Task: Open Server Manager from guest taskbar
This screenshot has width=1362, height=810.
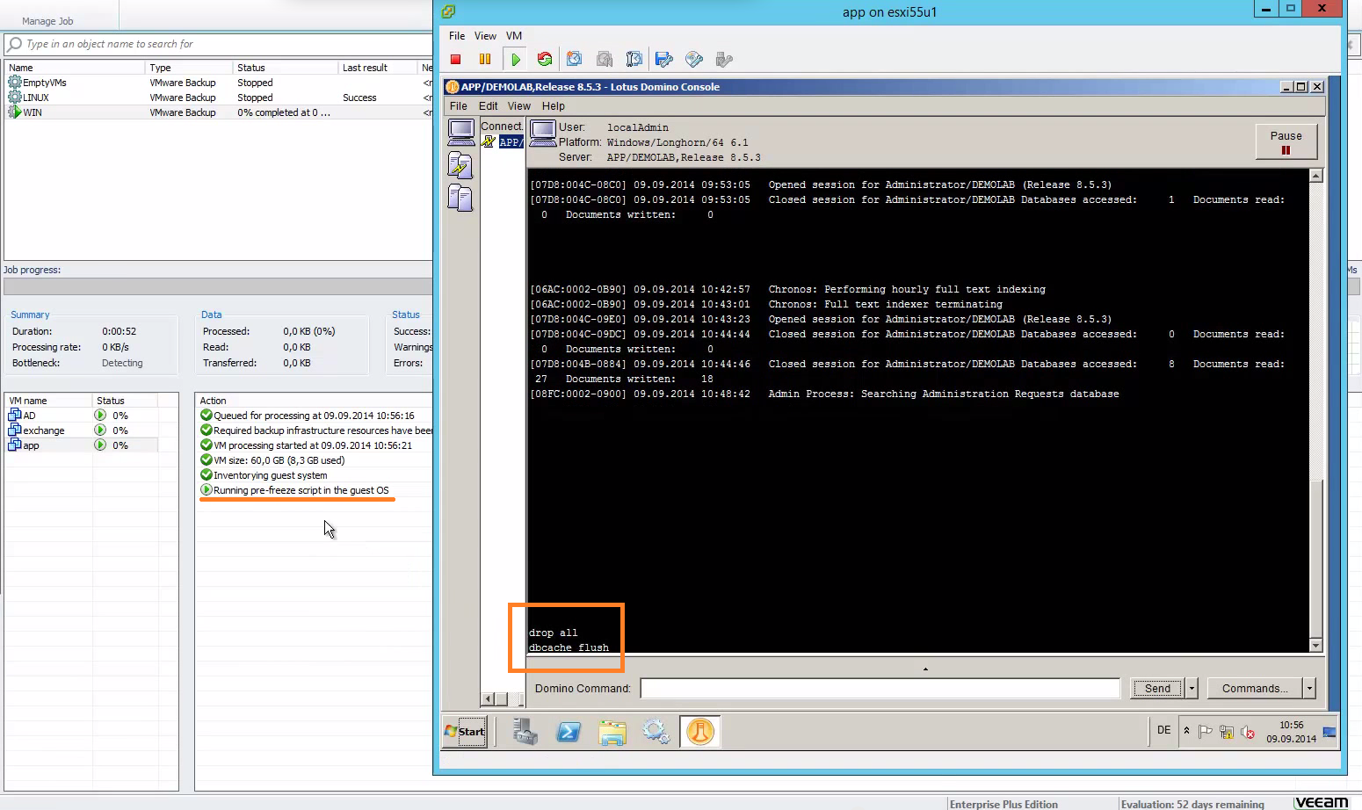Action: click(x=525, y=732)
